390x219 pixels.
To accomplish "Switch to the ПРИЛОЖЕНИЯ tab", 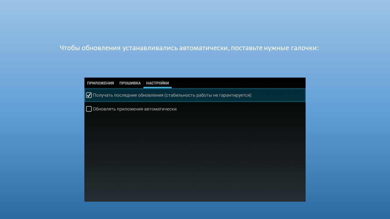I will click(101, 83).
